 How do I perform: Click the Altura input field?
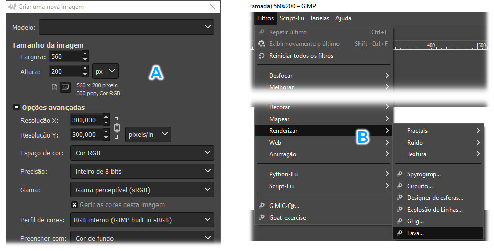64,71
